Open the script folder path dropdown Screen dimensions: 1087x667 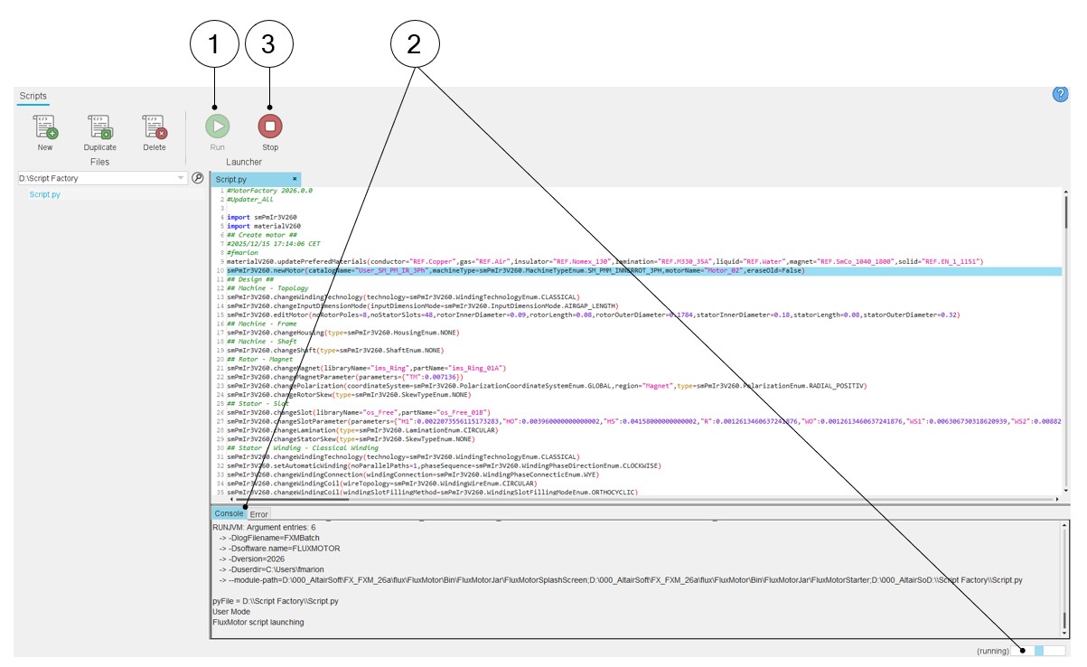(x=182, y=178)
